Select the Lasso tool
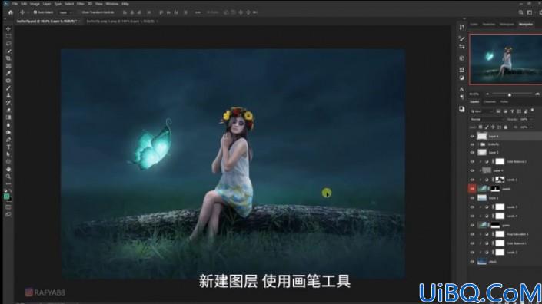This screenshot has height=304, width=542. (x=8, y=44)
